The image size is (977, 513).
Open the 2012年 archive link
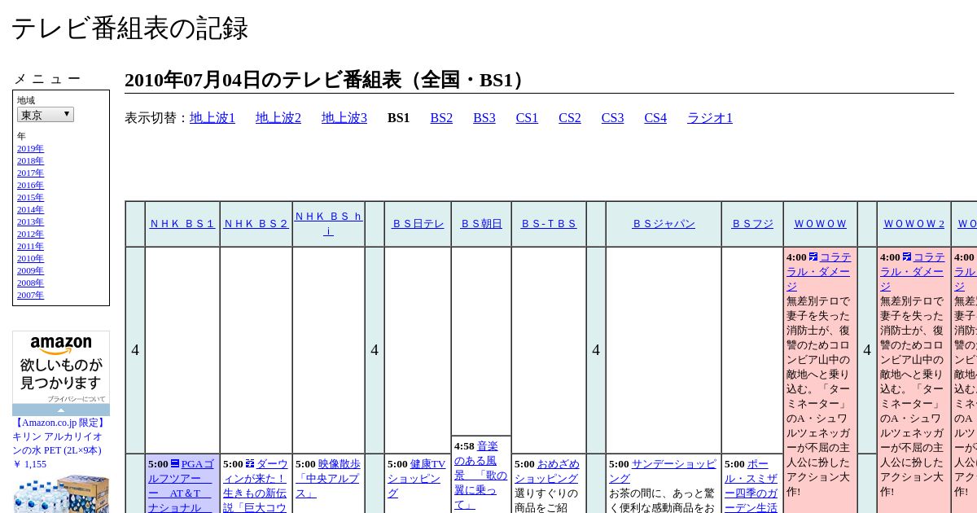[x=30, y=235]
